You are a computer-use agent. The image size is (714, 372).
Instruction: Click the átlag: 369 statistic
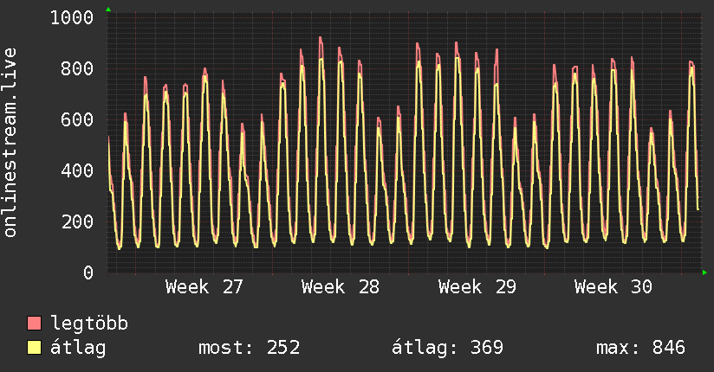448,348
